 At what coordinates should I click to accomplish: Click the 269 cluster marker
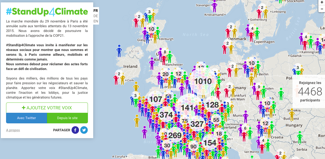click(x=175, y=135)
